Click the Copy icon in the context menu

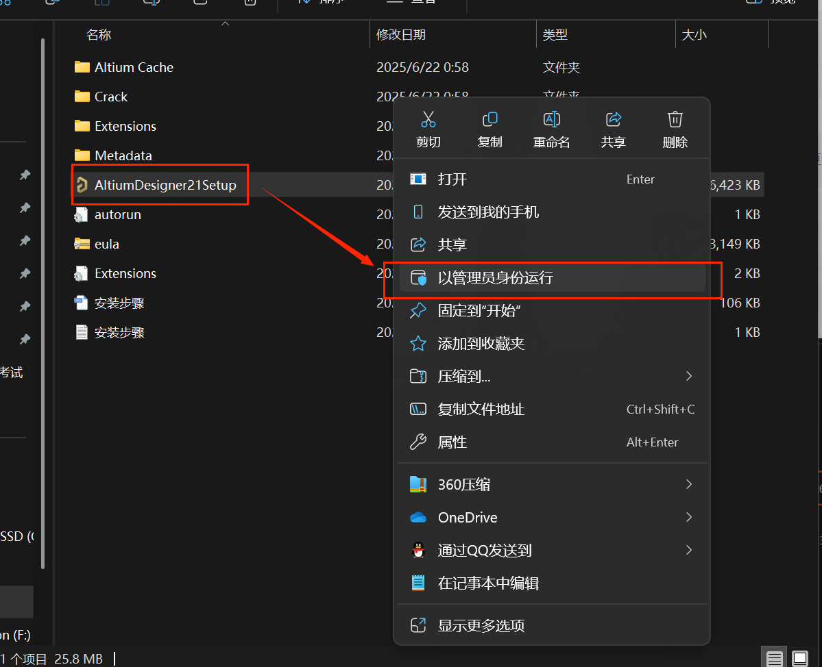489,119
